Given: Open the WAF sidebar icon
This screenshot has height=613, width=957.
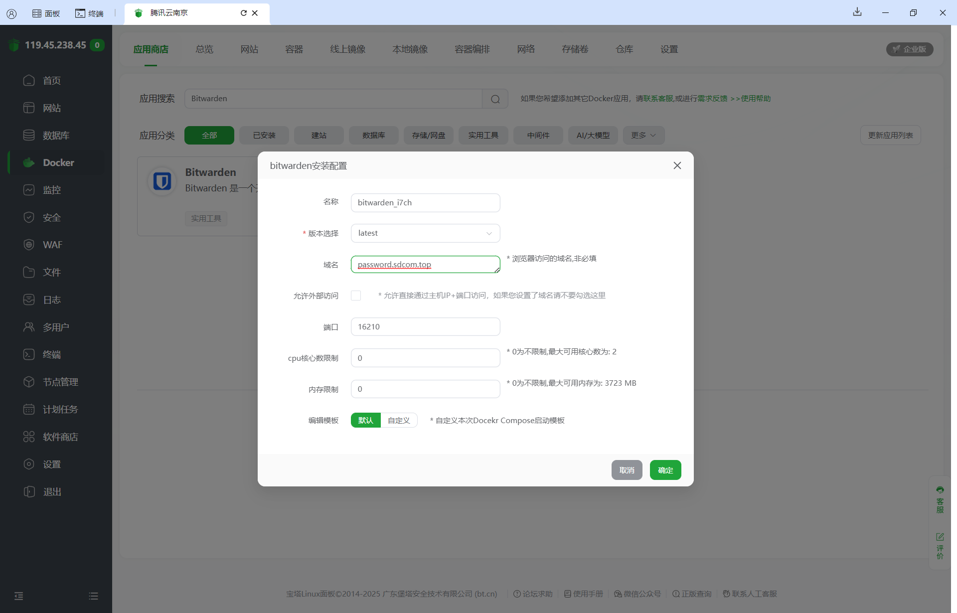Looking at the screenshot, I should coord(29,245).
